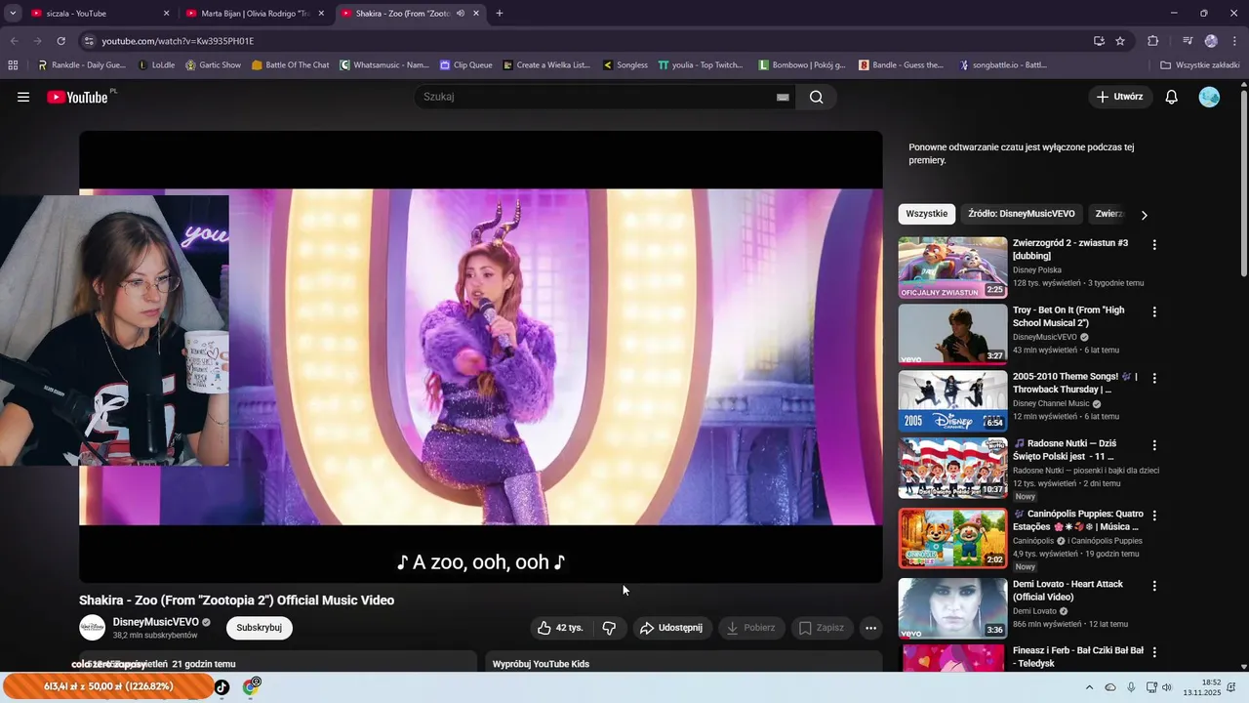Open Chrome apps grid in bookmarks bar
Viewport: 1249px width, 703px height.
pos(13,65)
